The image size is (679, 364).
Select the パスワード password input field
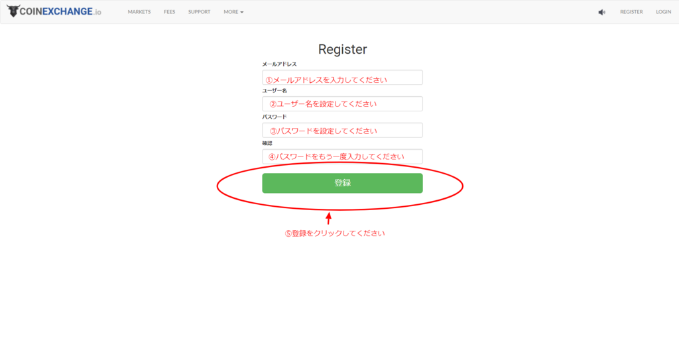click(x=342, y=130)
